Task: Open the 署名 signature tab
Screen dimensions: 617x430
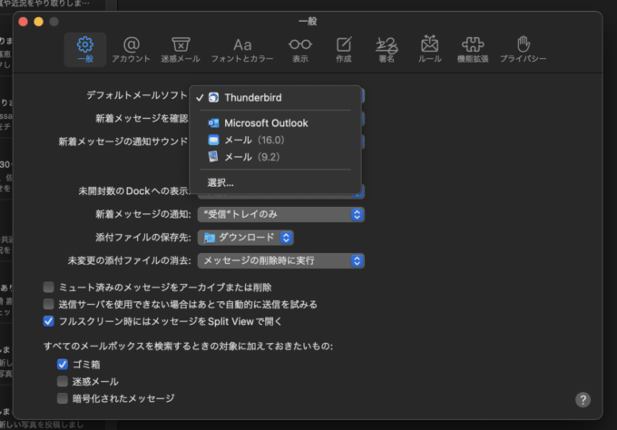Action: (387, 50)
